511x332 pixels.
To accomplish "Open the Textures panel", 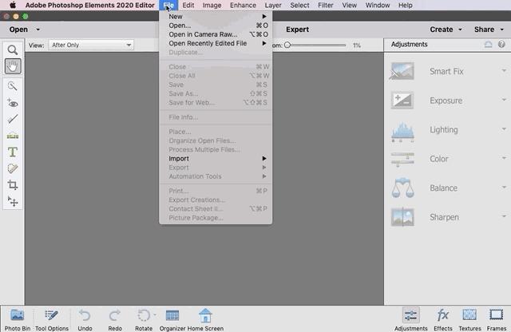I will pyautogui.click(x=469, y=319).
